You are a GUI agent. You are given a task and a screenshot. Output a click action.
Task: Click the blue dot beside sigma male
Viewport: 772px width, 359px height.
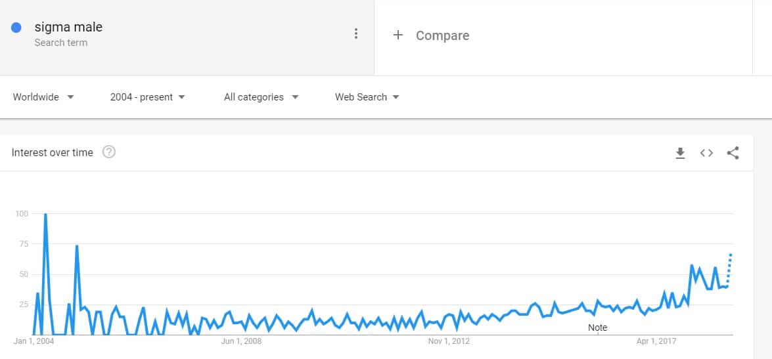16,28
